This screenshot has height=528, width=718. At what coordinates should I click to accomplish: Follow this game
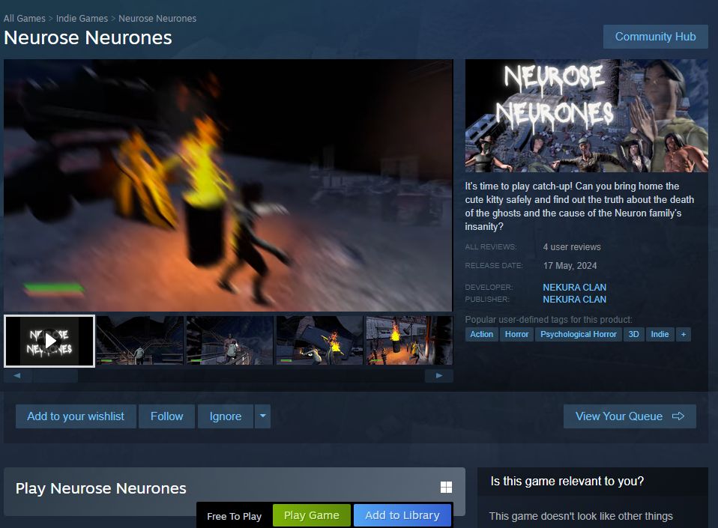[166, 416]
